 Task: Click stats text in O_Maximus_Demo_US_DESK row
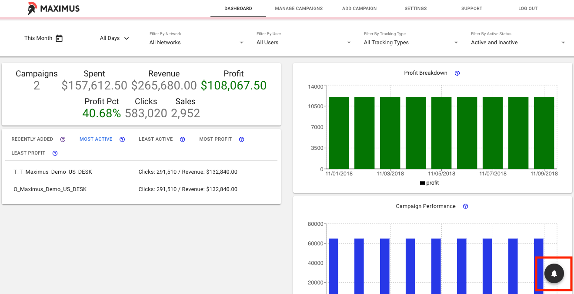click(188, 189)
